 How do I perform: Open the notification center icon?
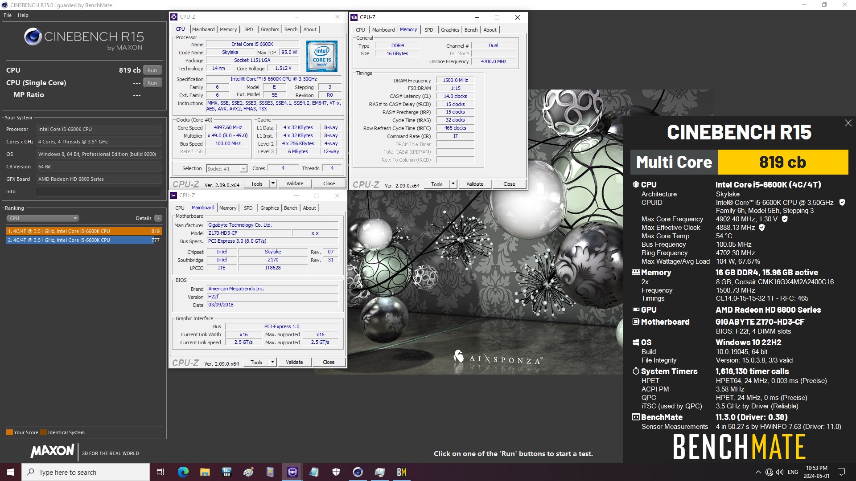[841, 472]
